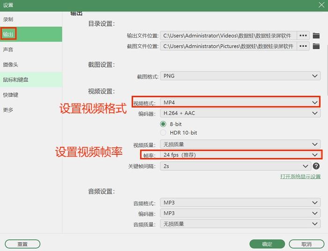The width and height of the screenshot is (328, 251).
Task: Expand the H.264 + AAC encoder dropdown
Action: point(239,113)
